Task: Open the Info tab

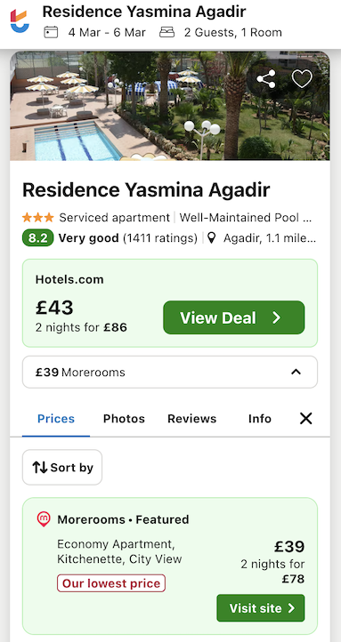Action: (x=259, y=419)
